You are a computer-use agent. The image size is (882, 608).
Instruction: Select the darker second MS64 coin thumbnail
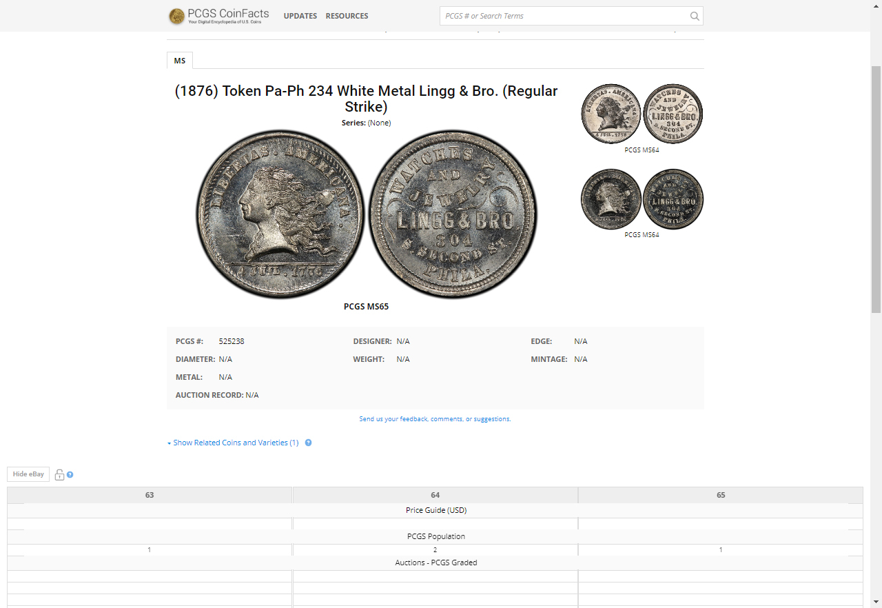coord(642,199)
